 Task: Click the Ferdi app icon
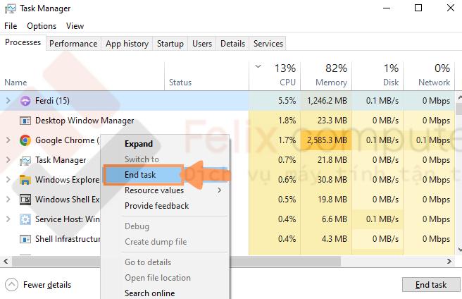pyautogui.click(x=25, y=101)
